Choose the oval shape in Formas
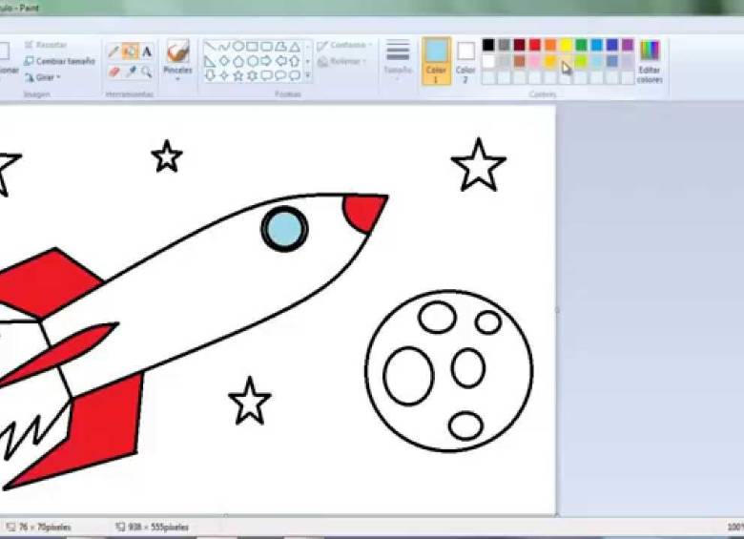 [x=238, y=46]
